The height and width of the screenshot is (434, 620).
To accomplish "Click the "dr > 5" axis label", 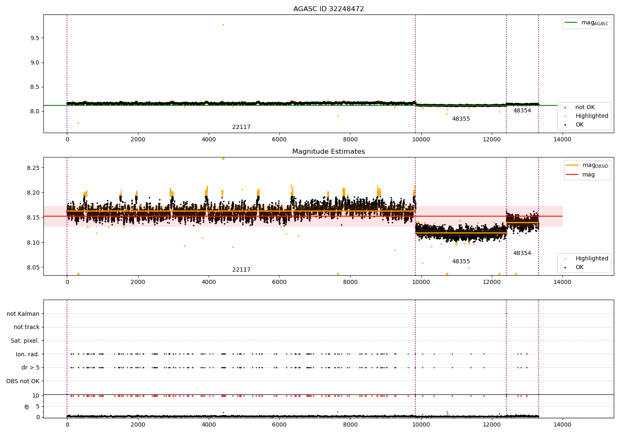I will (x=31, y=367).
